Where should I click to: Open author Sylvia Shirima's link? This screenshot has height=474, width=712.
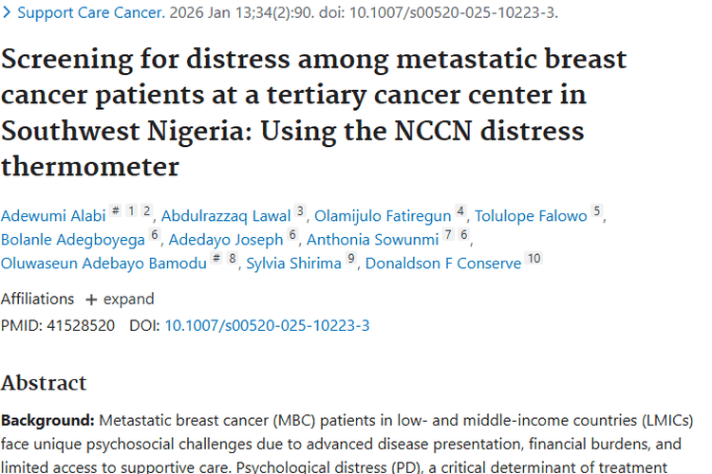click(x=293, y=264)
